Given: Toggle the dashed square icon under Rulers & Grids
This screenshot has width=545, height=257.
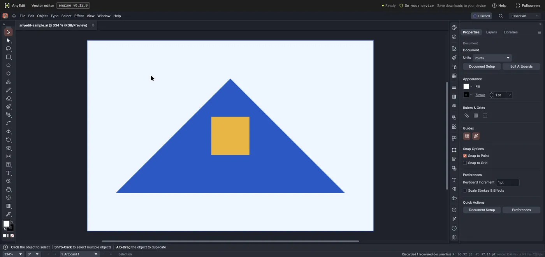Looking at the screenshot, I should click(485, 115).
